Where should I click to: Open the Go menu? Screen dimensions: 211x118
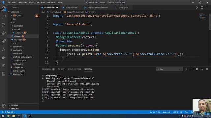point(37,3)
